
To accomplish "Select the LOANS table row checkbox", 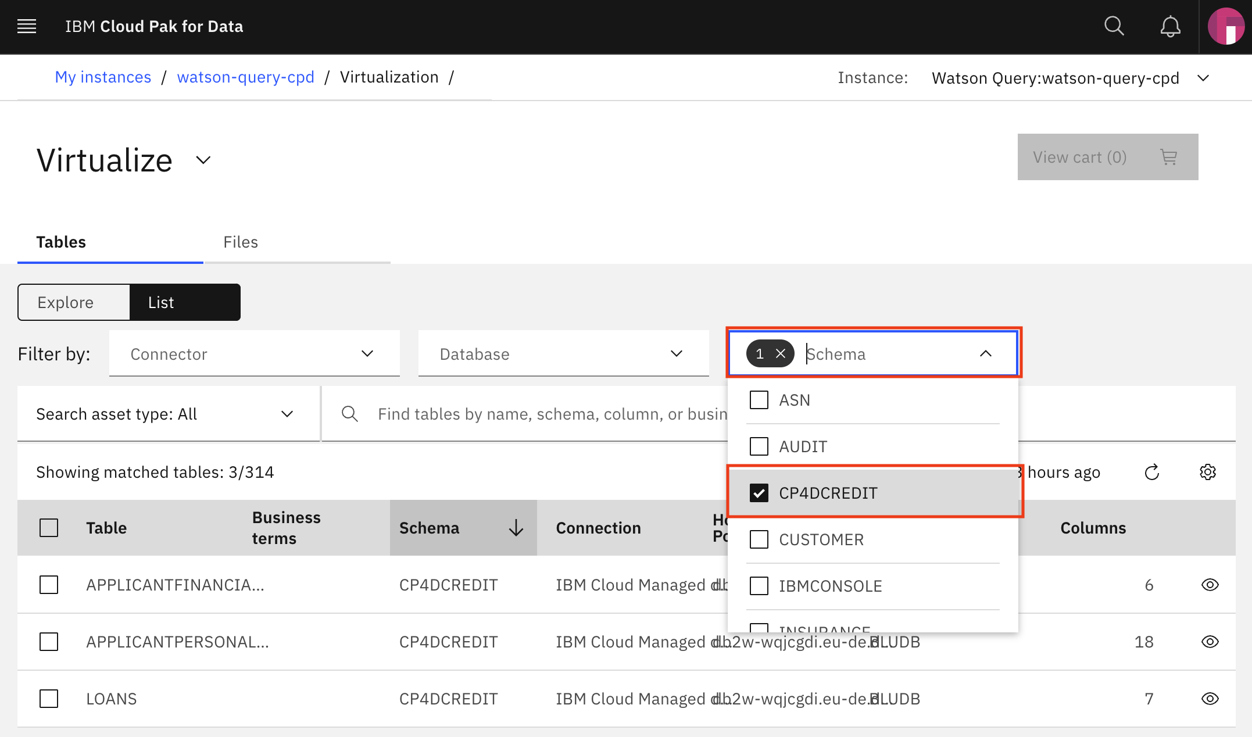I will (x=49, y=699).
